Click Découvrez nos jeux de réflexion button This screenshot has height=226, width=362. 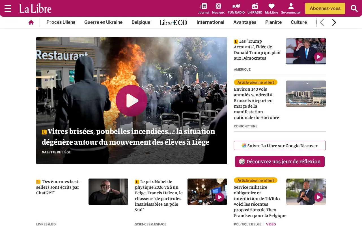(x=280, y=162)
